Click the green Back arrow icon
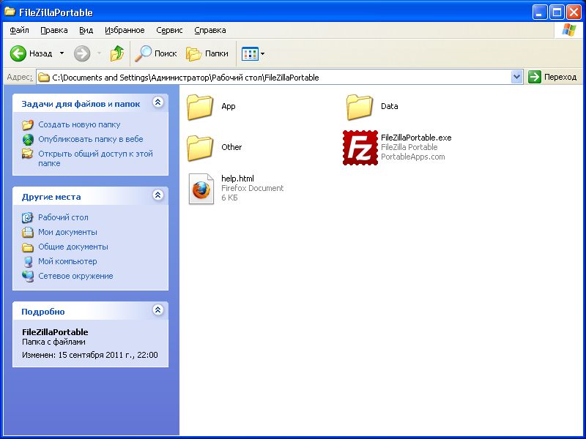This screenshot has height=439, width=586. tap(18, 53)
